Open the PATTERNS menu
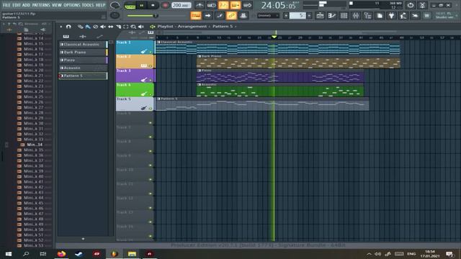This screenshot has height=259, width=461. pyautogui.click(x=41, y=5)
